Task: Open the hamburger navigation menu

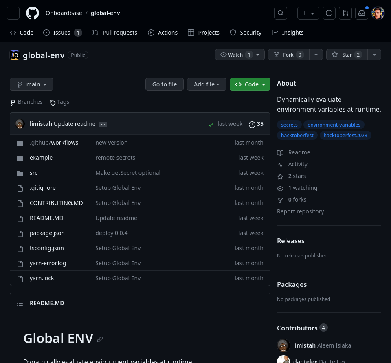Action: pyautogui.click(x=13, y=13)
